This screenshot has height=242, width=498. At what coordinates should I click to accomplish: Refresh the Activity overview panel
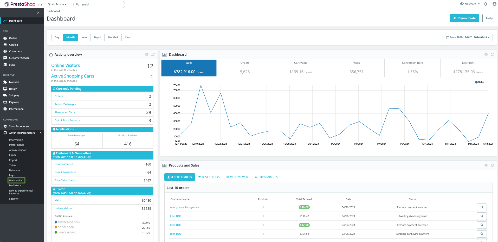pos(153,54)
